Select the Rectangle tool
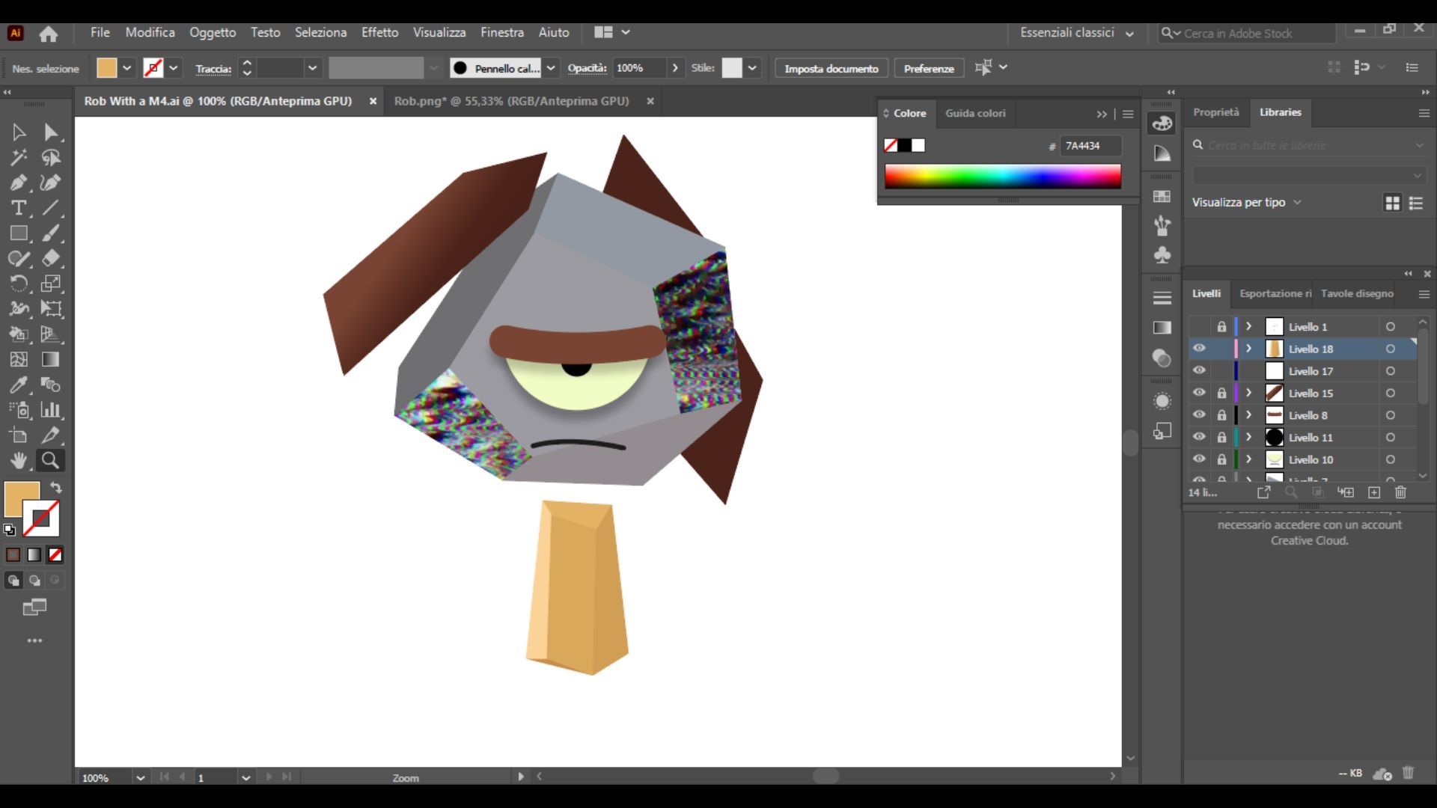 (19, 233)
